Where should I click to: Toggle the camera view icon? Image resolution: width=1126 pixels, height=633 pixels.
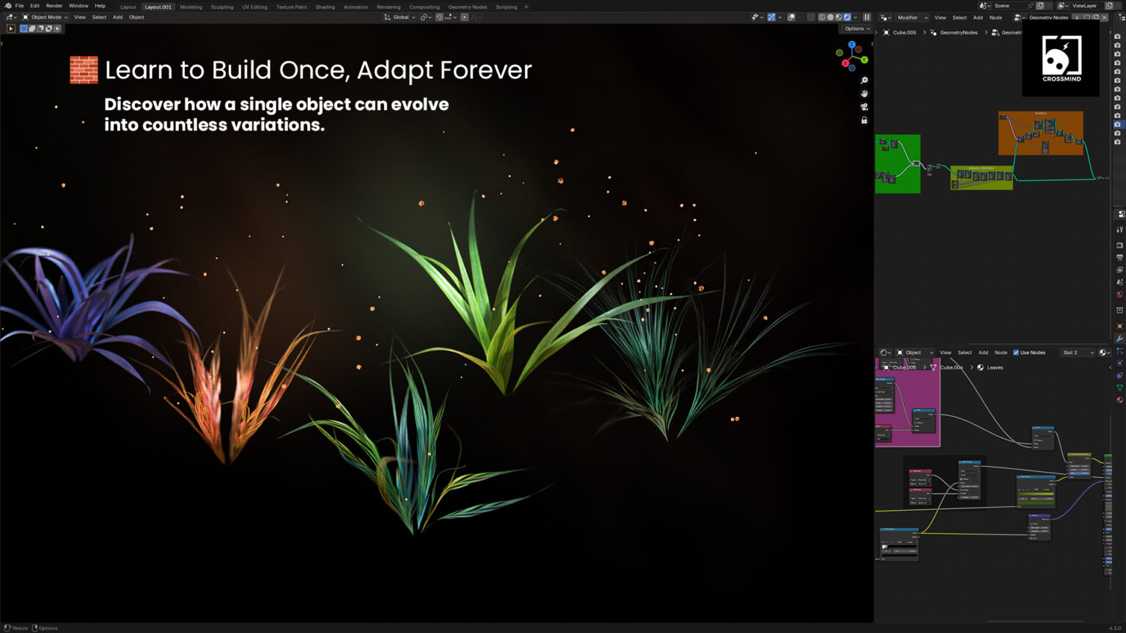[x=864, y=107]
